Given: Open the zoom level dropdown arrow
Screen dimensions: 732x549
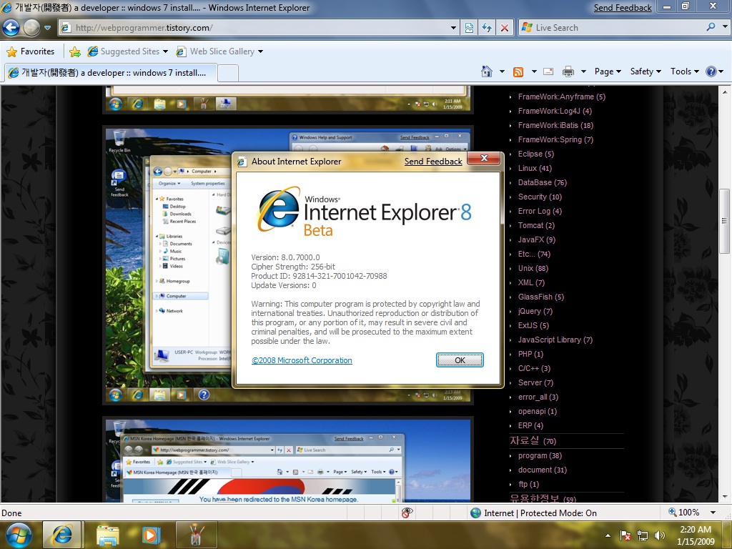Looking at the screenshot, I should [713, 513].
